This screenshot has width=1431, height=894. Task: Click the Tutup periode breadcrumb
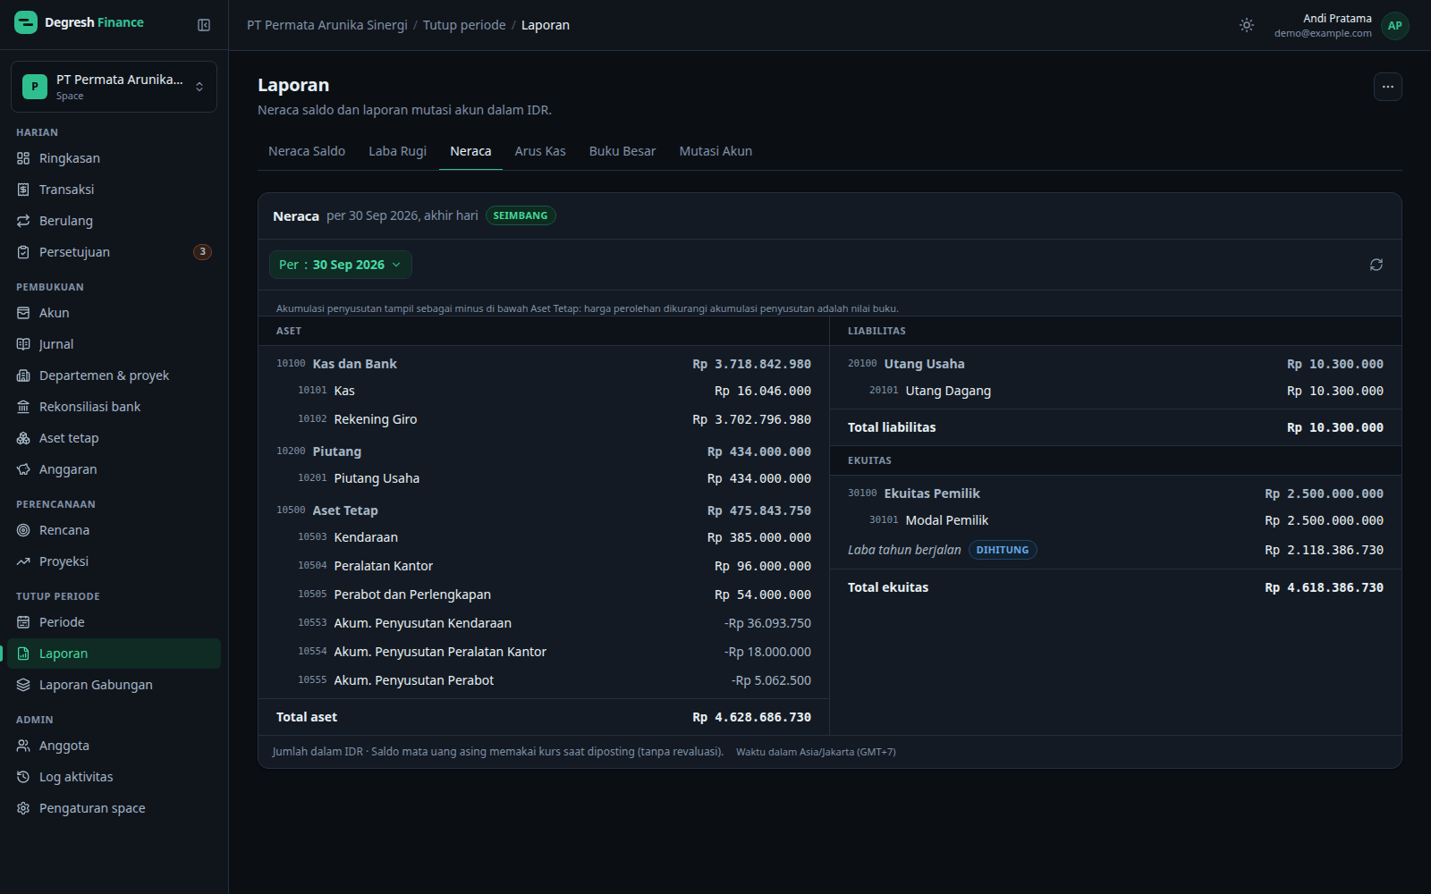point(464,25)
